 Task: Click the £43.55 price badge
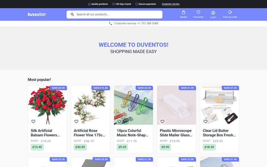click(80, 147)
